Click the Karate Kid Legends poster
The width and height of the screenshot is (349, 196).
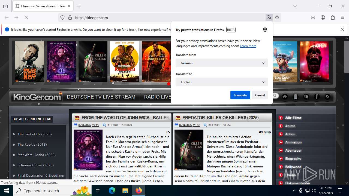pos(125,62)
